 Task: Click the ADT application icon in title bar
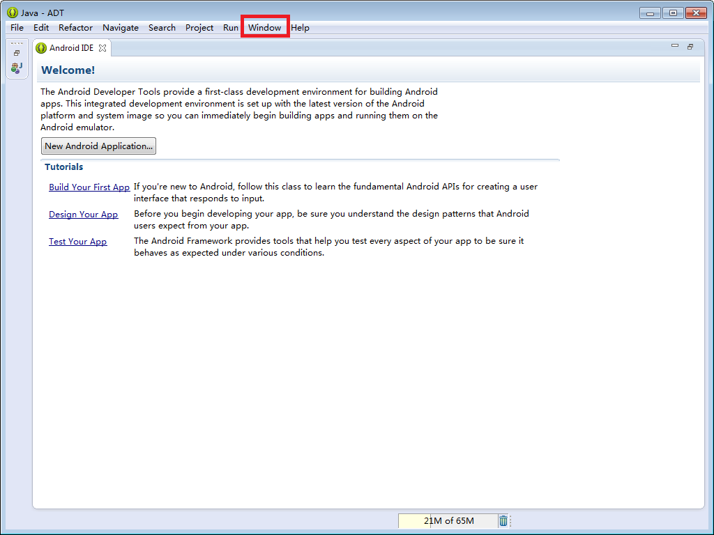[x=13, y=13]
